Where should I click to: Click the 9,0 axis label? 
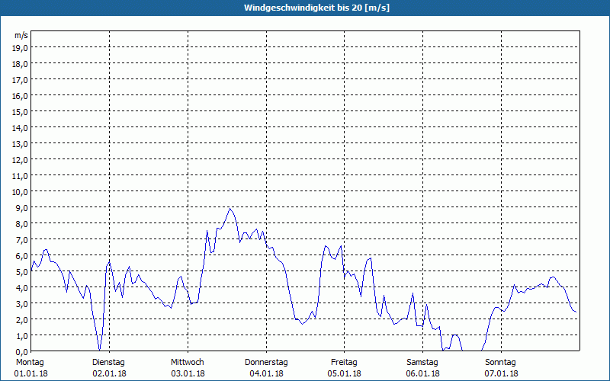[x=22, y=207]
